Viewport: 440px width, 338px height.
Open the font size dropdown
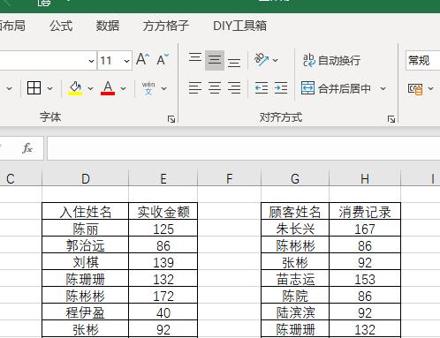(126, 61)
